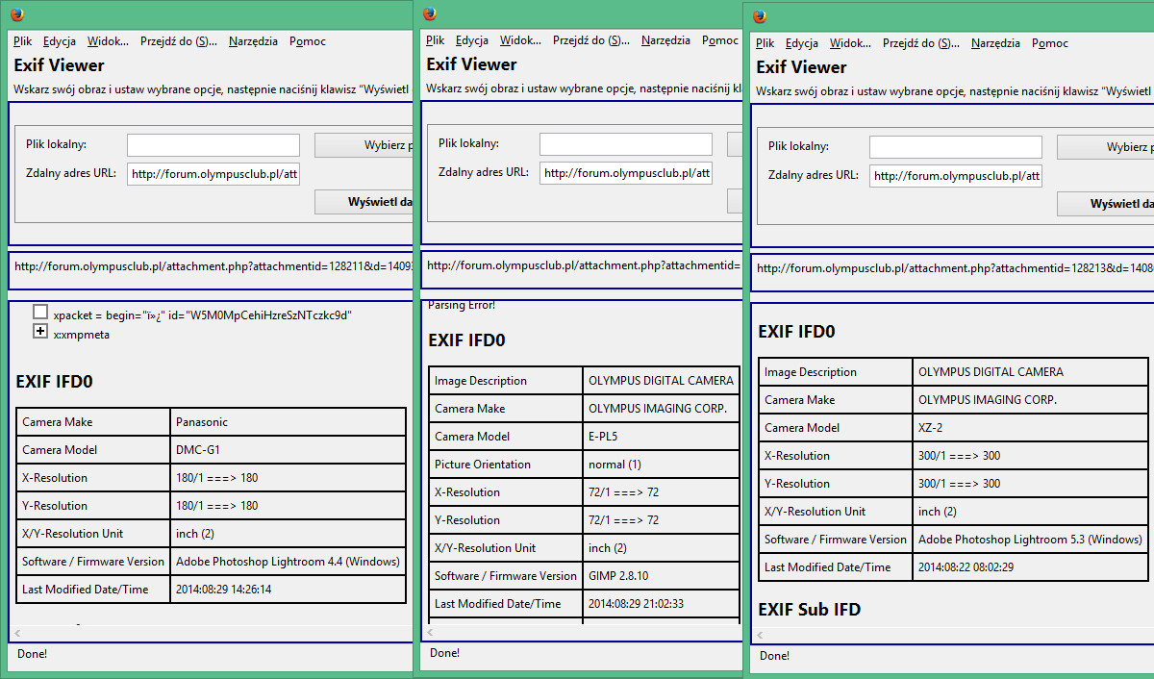
Task: Click left scroll arrow in the E-PL5 window
Action: [431, 632]
